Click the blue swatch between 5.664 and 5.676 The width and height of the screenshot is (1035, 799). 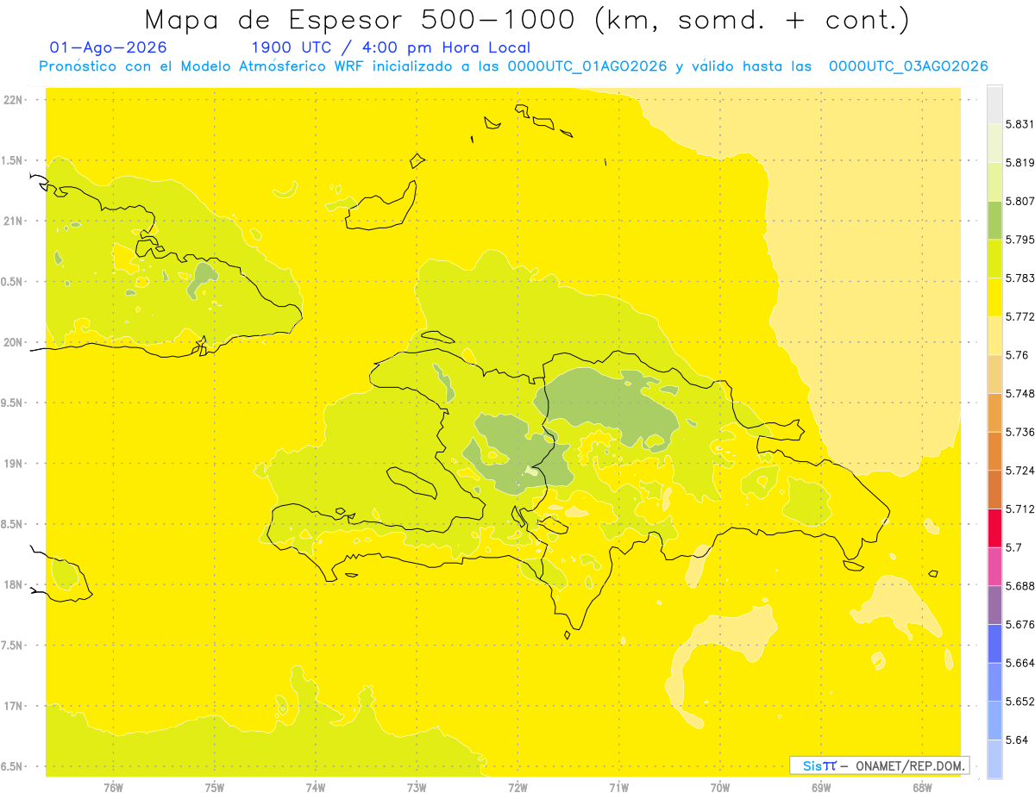click(x=994, y=643)
